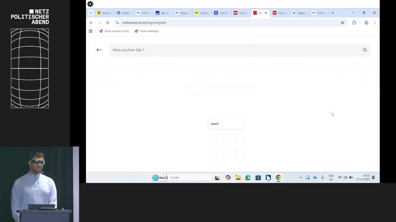Select the 'sherif' autofill suggestion
This screenshot has height=222, width=396.
pyautogui.click(x=226, y=124)
